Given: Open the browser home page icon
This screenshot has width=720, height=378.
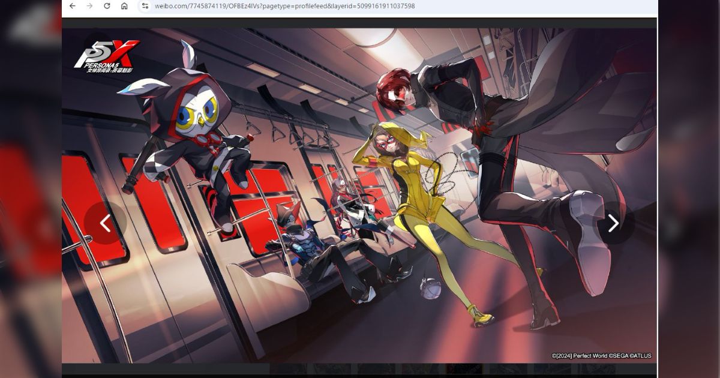Looking at the screenshot, I should pos(125,7).
